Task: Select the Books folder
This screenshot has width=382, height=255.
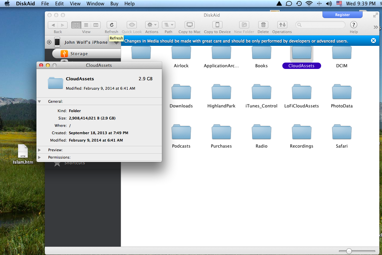Action: pos(261,57)
